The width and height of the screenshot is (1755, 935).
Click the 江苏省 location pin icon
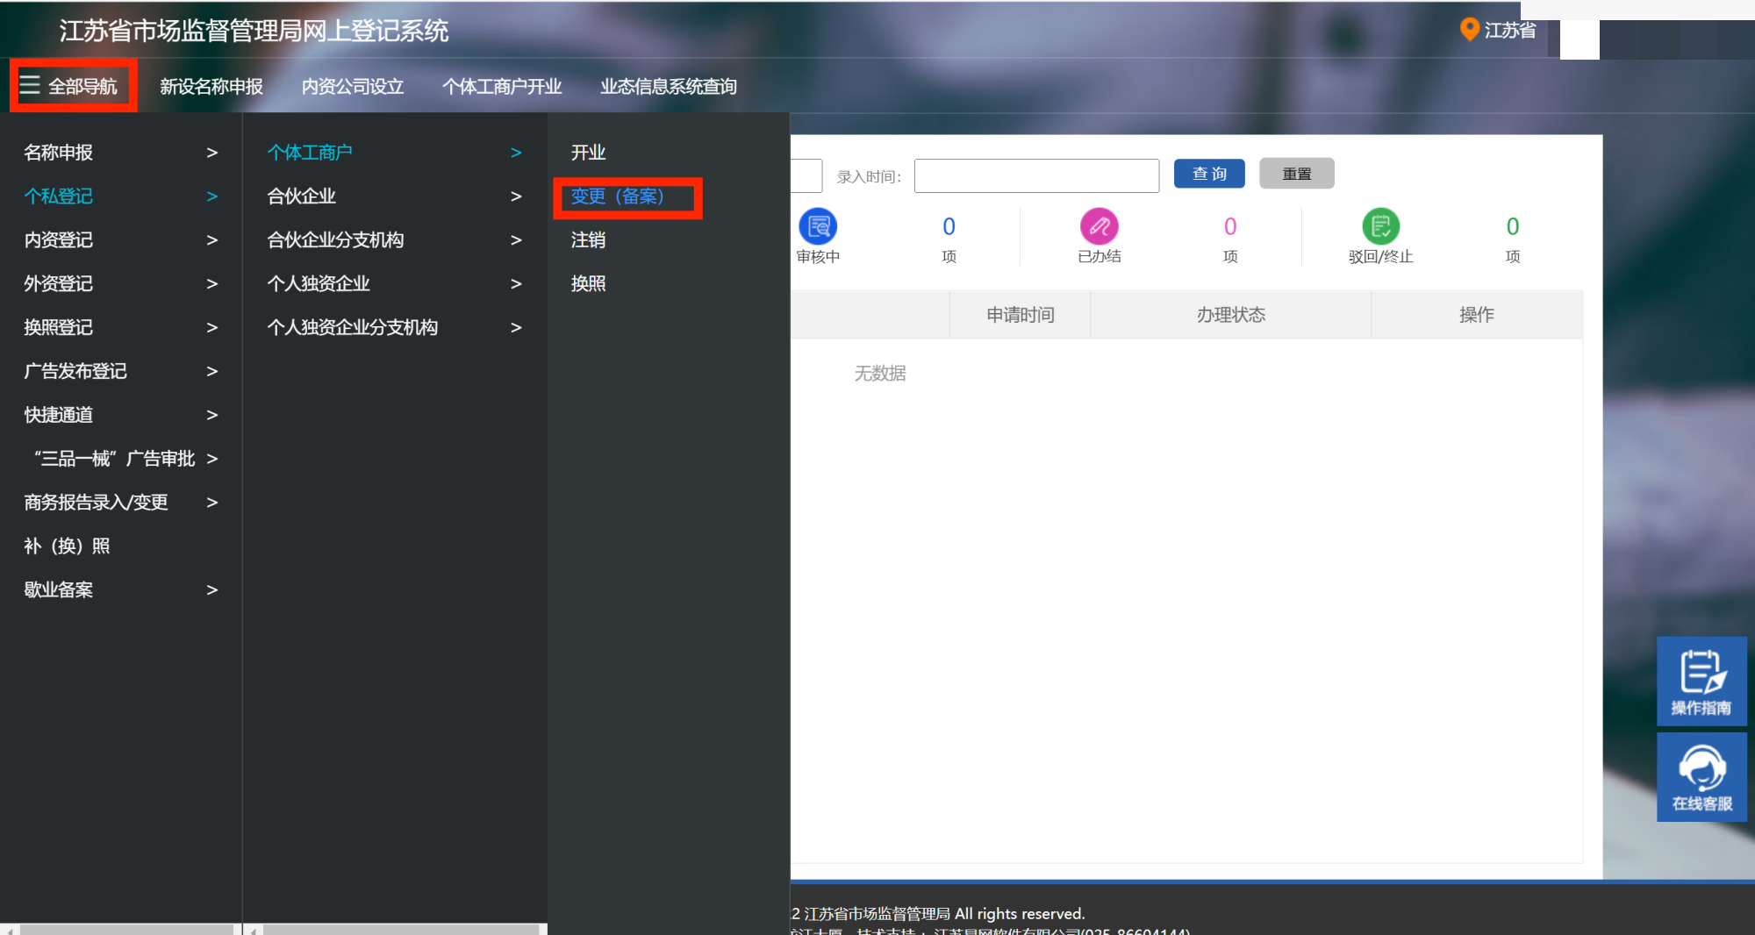click(x=1469, y=30)
